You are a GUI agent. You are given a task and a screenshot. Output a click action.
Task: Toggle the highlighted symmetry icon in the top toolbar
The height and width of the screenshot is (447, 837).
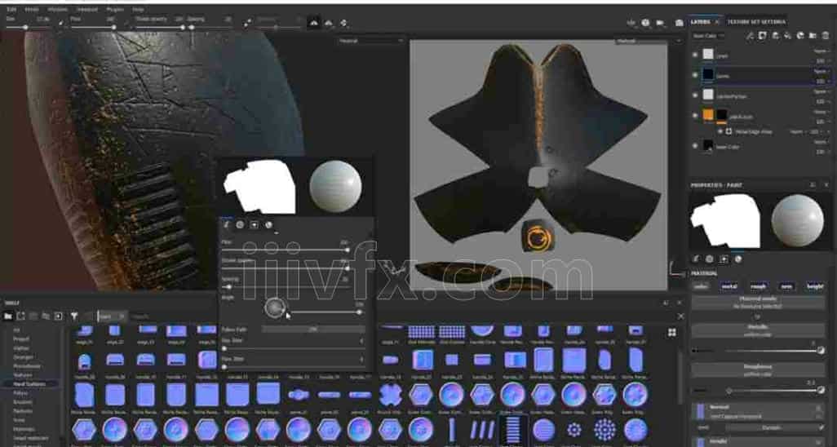(x=314, y=22)
